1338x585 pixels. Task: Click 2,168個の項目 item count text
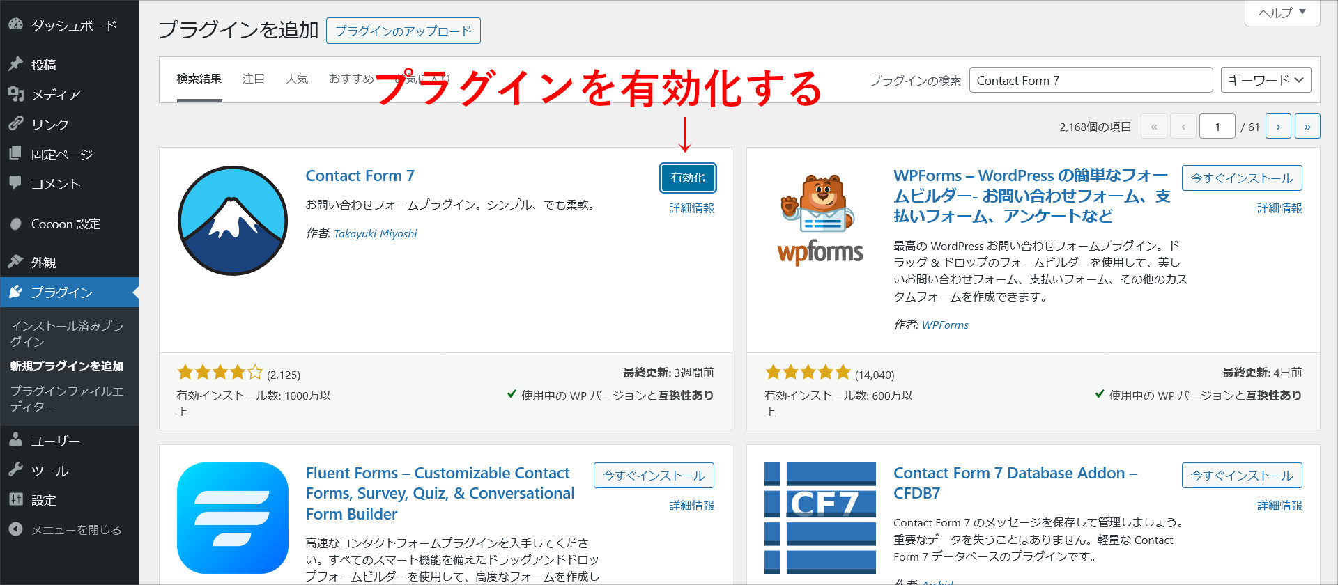point(1095,127)
